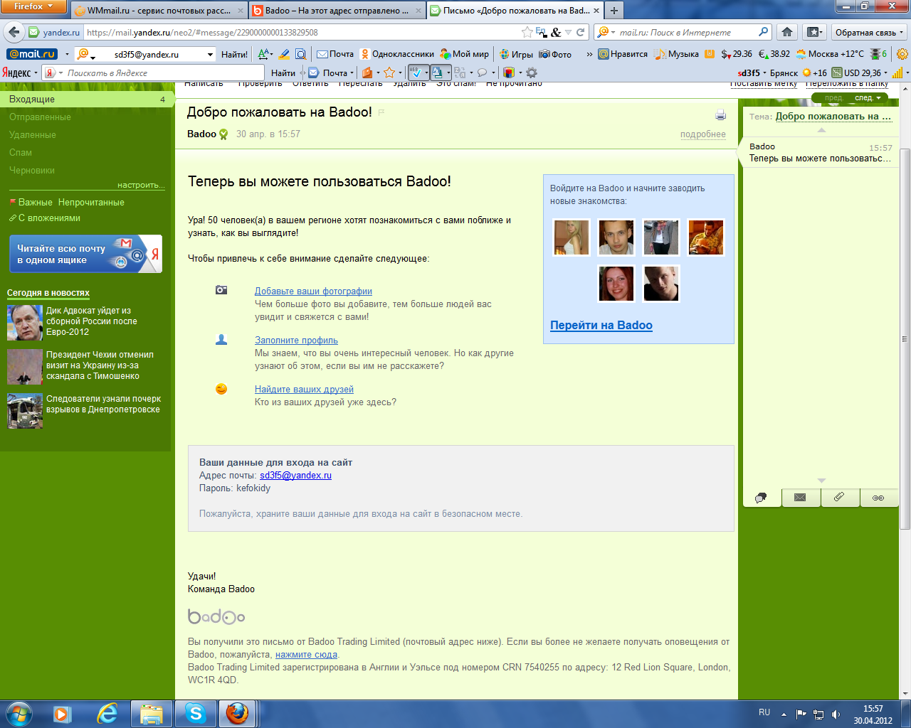911x728 pixels.
Task: Expand the sd3f5@yandex.ru account dropdown
Action: coord(211,54)
